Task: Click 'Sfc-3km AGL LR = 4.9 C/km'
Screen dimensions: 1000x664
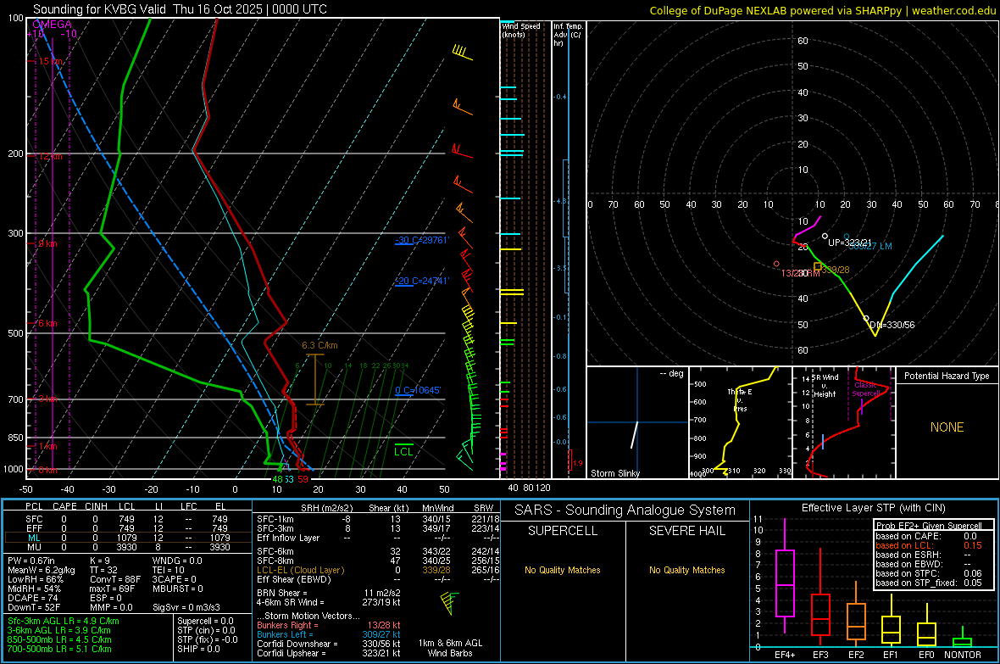Action: (64, 621)
